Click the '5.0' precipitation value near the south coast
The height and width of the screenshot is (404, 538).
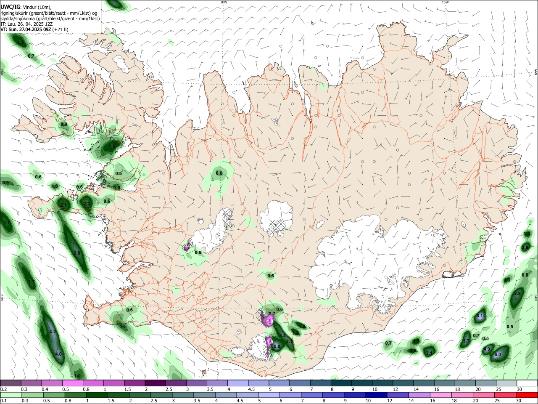click(277, 347)
